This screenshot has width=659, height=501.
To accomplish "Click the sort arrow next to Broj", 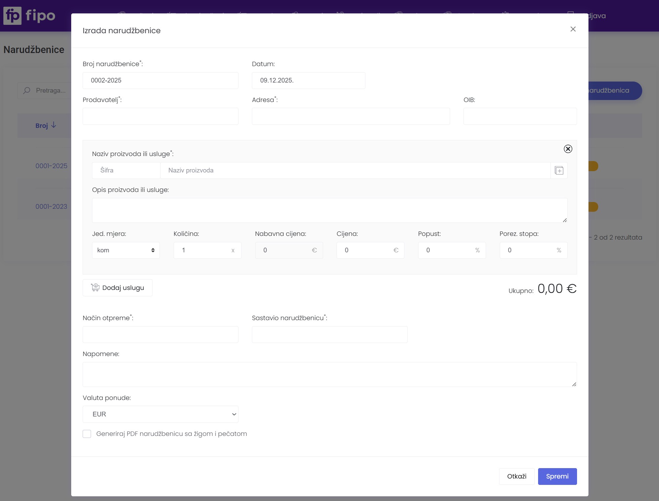I will click(54, 125).
